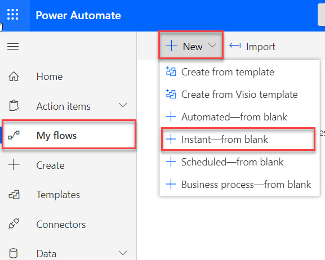Click the Import arrow icon
The height and width of the screenshot is (260, 325).
point(235,45)
